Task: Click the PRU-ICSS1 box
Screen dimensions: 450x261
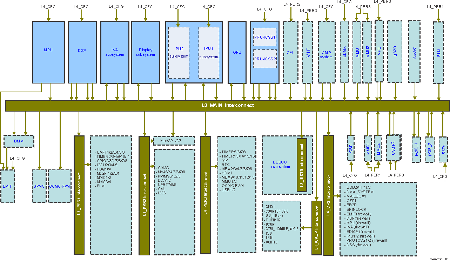Action: pos(265,37)
